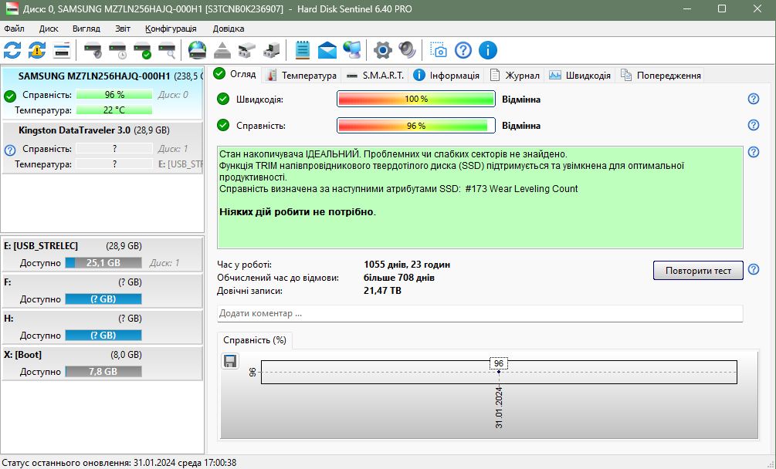776x469 pixels.
Task: Click the blue envelope e-mail icon
Action: pyautogui.click(x=327, y=50)
